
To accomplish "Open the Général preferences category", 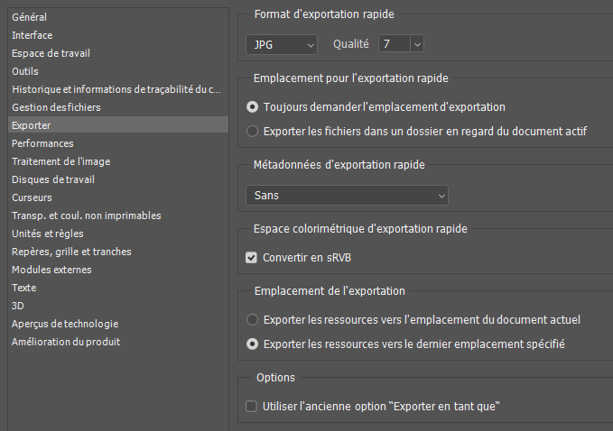I will pyautogui.click(x=30, y=17).
